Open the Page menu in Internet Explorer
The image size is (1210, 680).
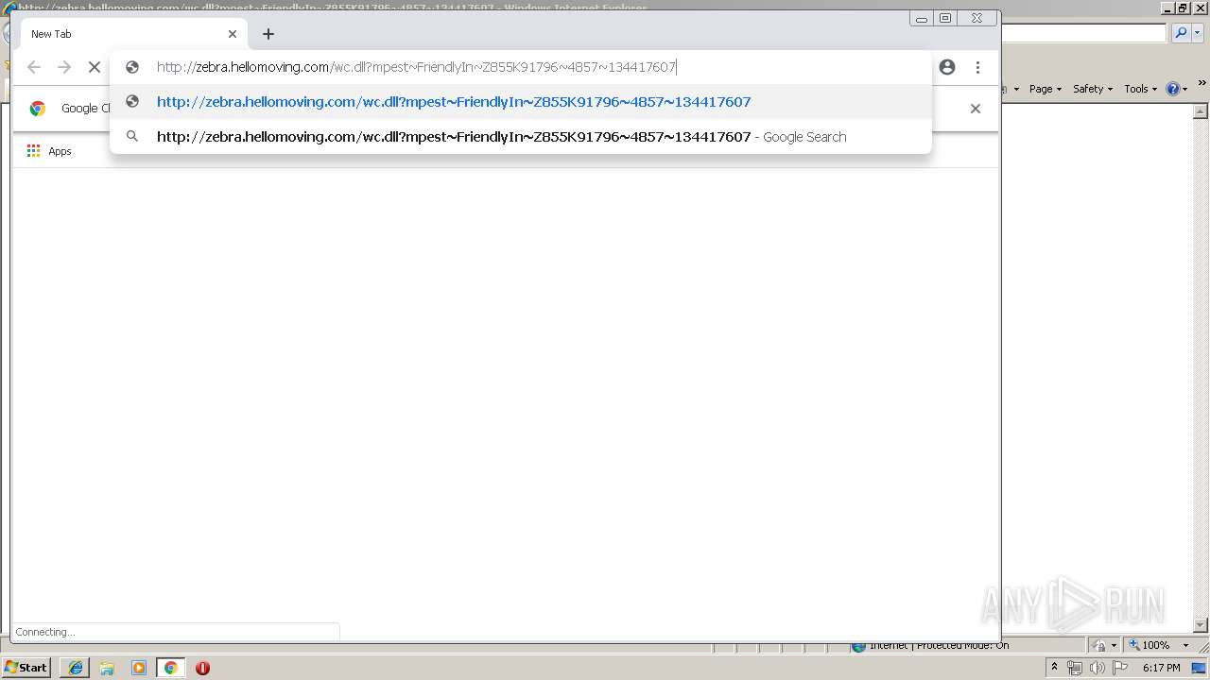pyautogui.click(x=1045, y=89)
